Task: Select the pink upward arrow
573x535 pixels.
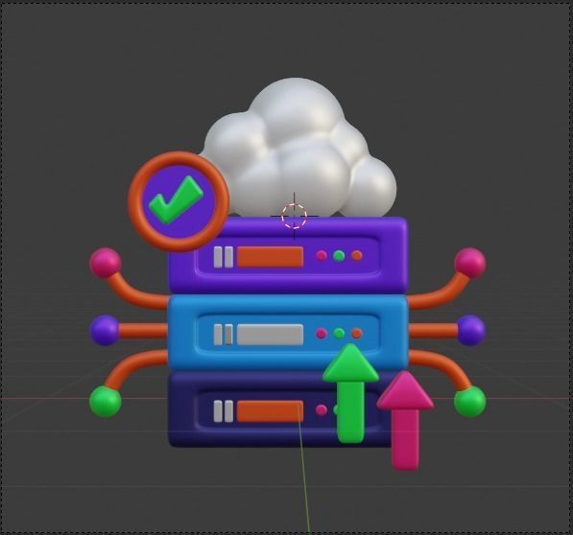Action: coord(405,421)
